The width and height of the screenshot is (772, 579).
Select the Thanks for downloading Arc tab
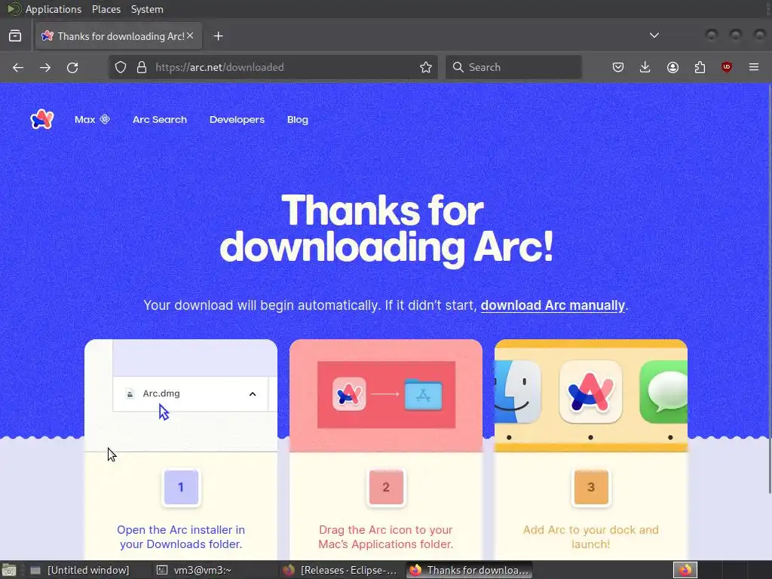point(118,36)
